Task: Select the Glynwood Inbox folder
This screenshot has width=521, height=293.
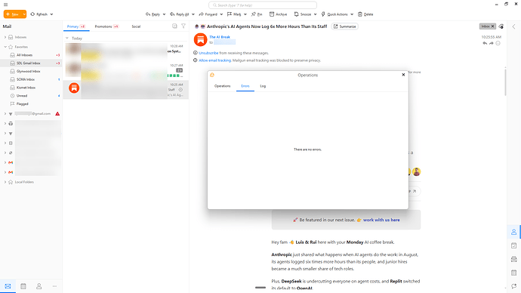Action: click(x=29, y=72)
